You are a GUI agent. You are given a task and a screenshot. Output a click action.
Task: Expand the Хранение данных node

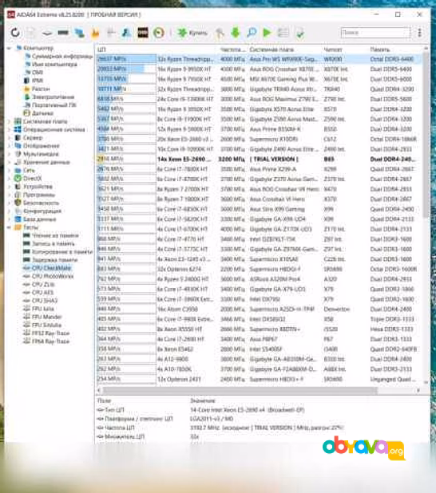coord(9,162)
